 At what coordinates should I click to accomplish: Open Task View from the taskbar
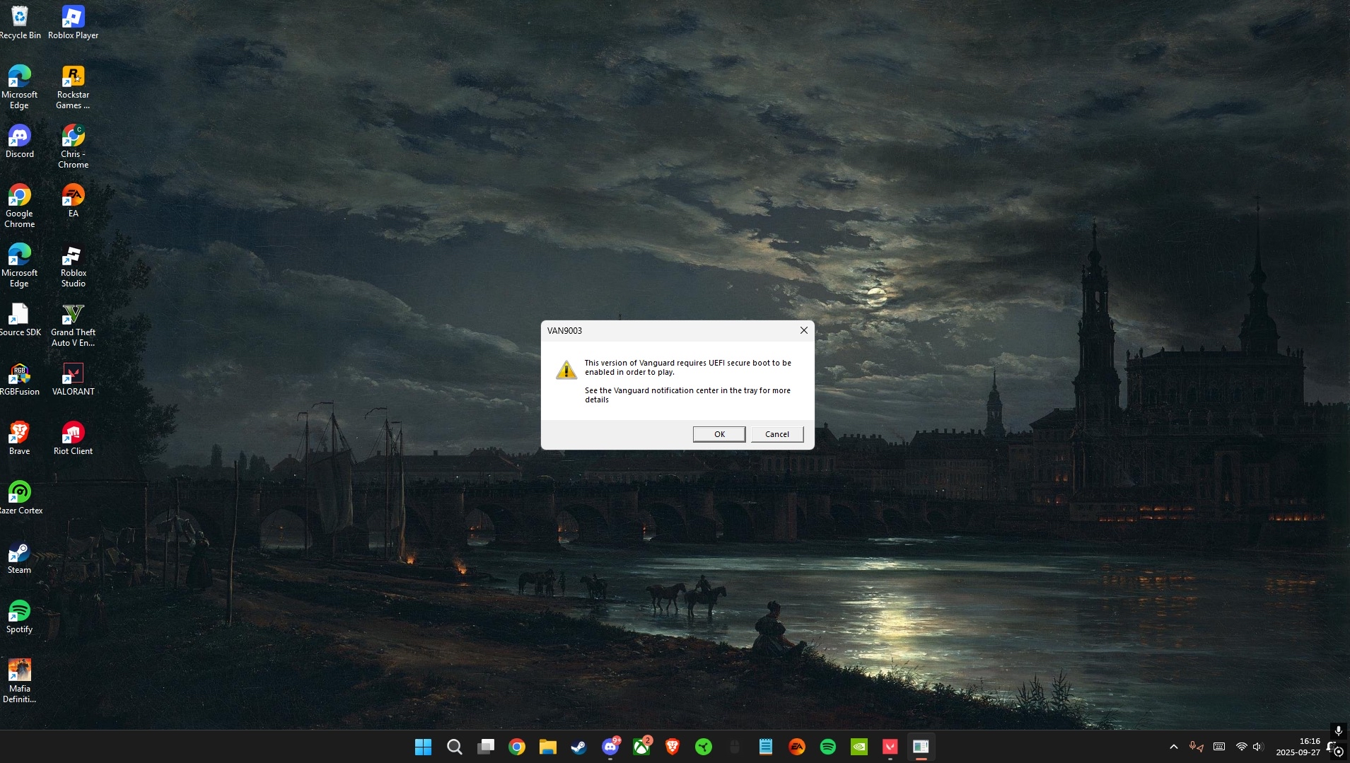tap(486, 747)
